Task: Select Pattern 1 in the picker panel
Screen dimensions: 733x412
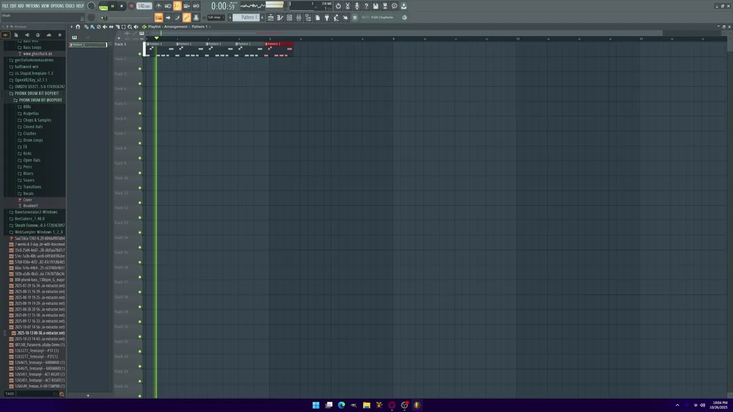Action: pyautogui.click(x=88, y=45)
